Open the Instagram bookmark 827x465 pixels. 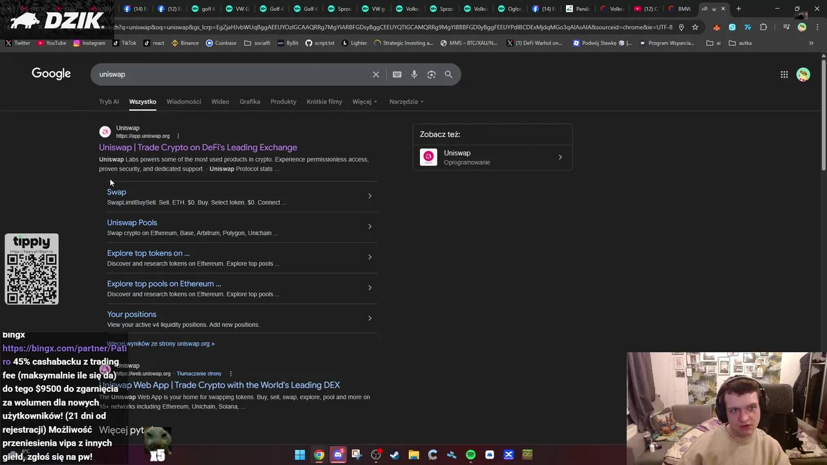click(89, 43)
